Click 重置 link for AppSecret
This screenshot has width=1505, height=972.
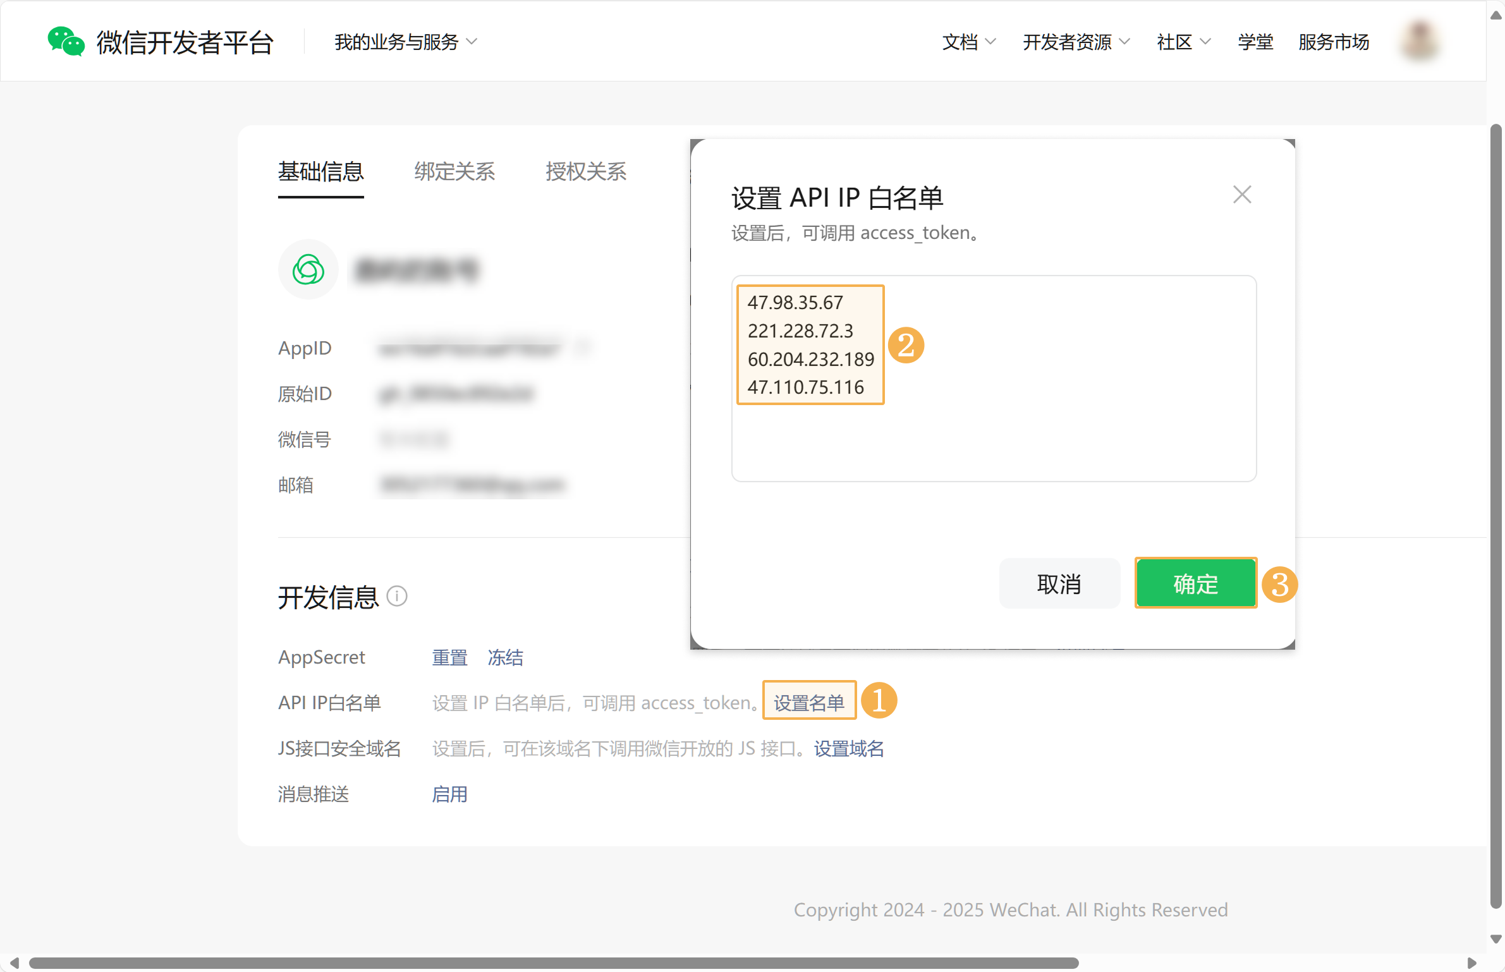click(449, 657)
